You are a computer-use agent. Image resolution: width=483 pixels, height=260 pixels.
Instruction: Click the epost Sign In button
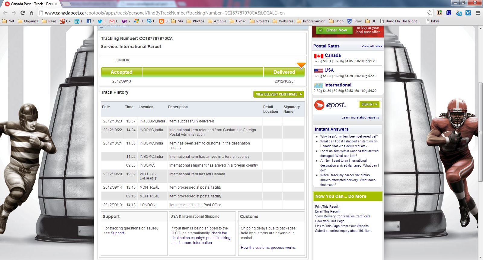[x=369, y=104]
